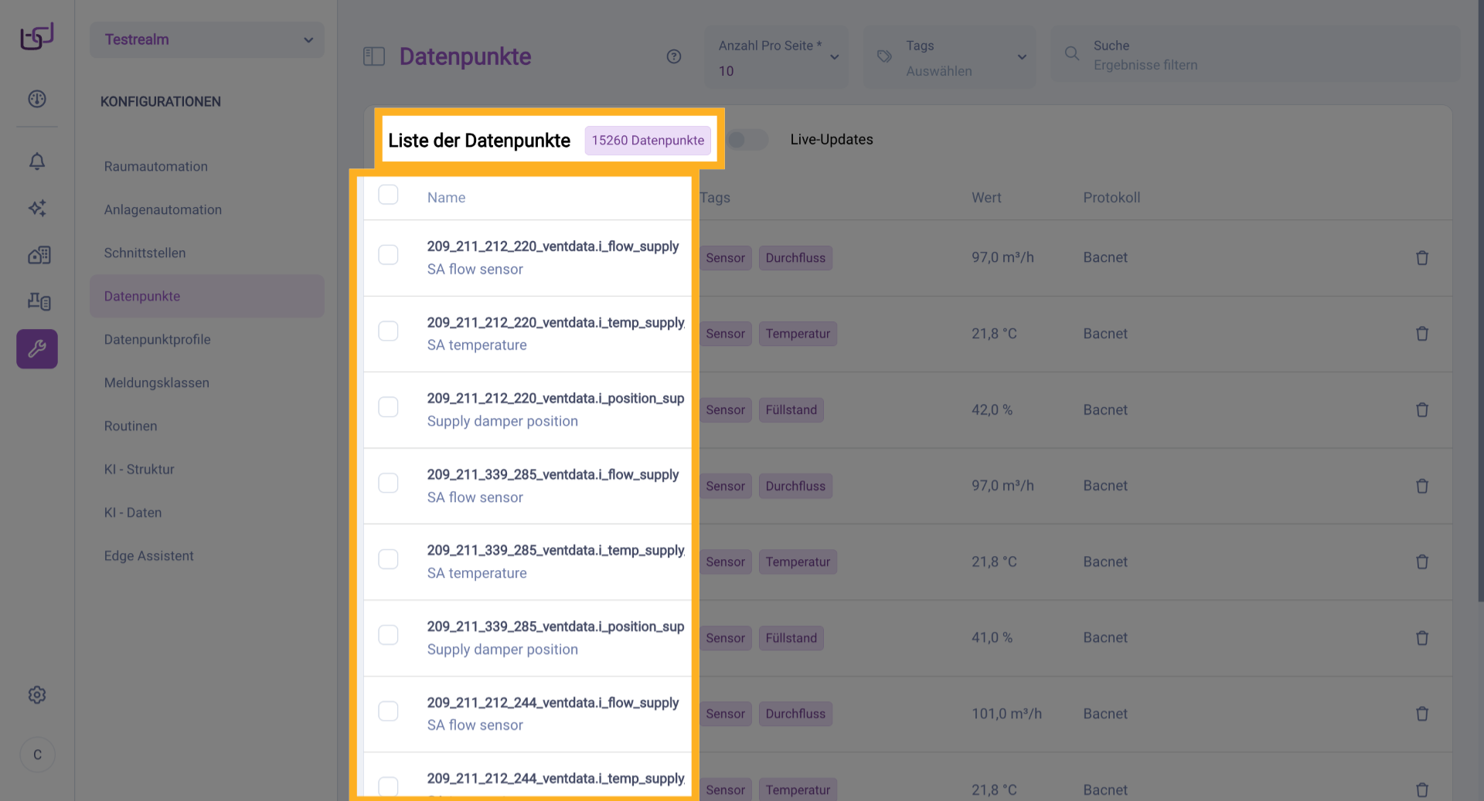Click the wrench configuration icon
Viewport: 1484px width, 801px height.
pyautogui.click(x=37, y=349)
